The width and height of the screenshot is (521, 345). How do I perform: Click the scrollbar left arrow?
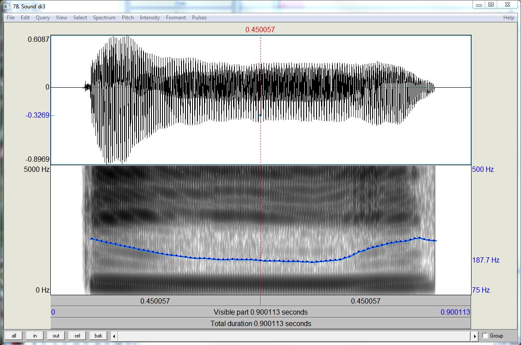click(x=114, y=336)
